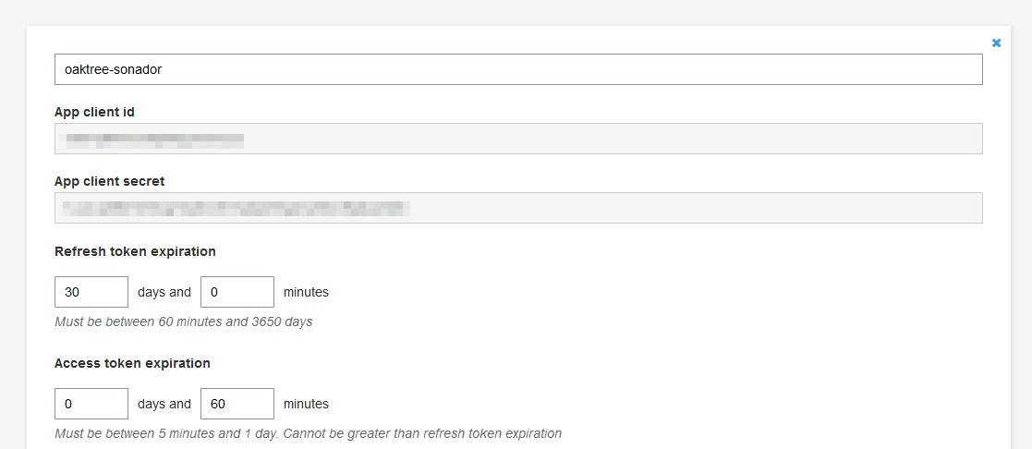Click "minutes" text in access token row
This screenshot has width=1032, height=449.
click(x=306, y=404)
